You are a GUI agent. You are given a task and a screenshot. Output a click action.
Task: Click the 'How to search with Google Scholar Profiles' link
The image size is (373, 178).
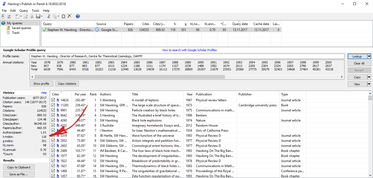point(189,50)
